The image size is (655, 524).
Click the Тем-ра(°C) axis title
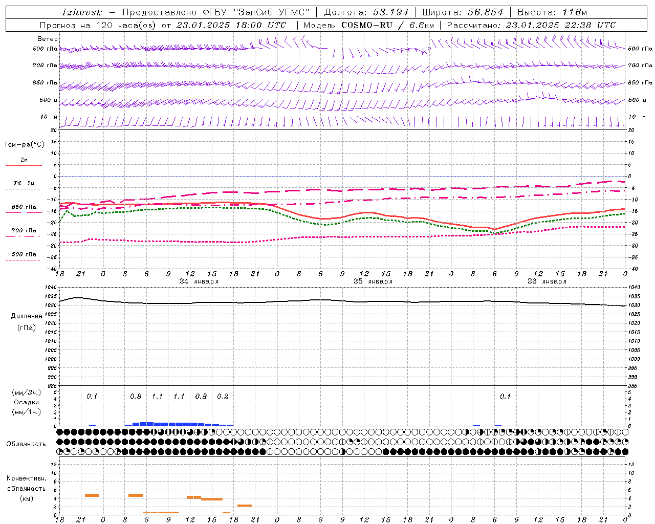[x=24, y=145]
